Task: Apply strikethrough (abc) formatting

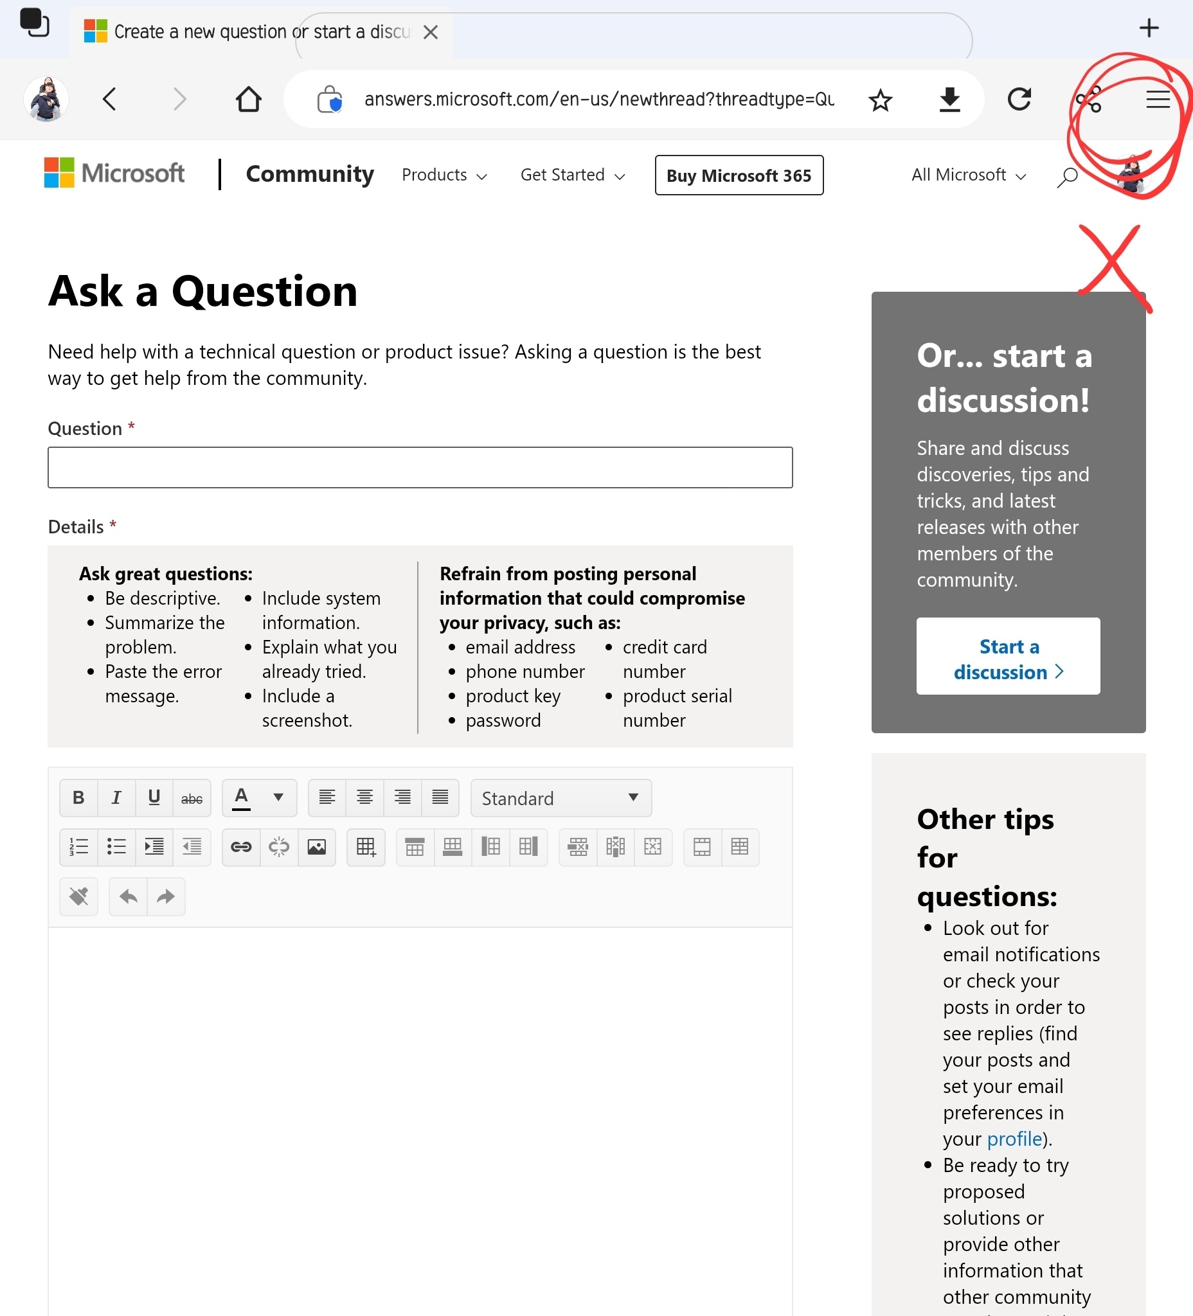Action: click(x=192, y=797)
